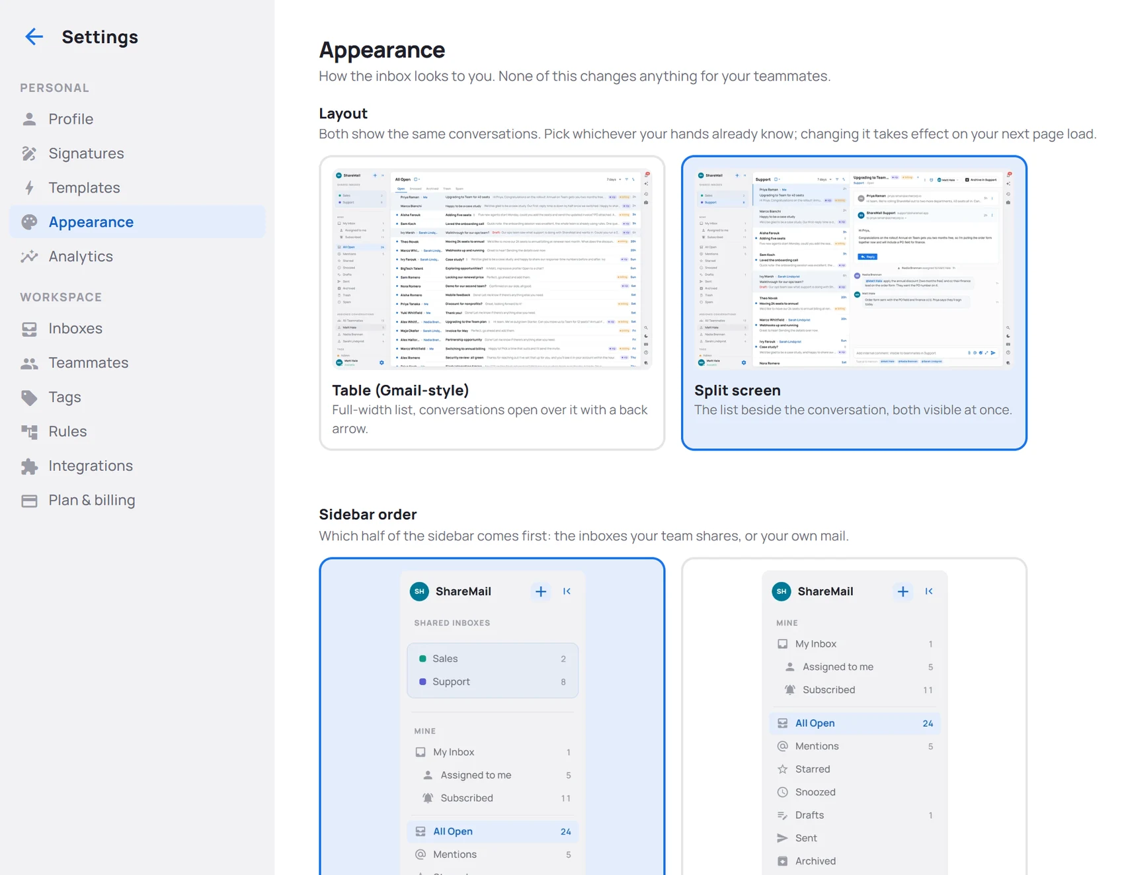This screenshot has width=1124, height=875.
Task: Click SH avatar in shared-first preview
Action: click(x=419, y=591)
